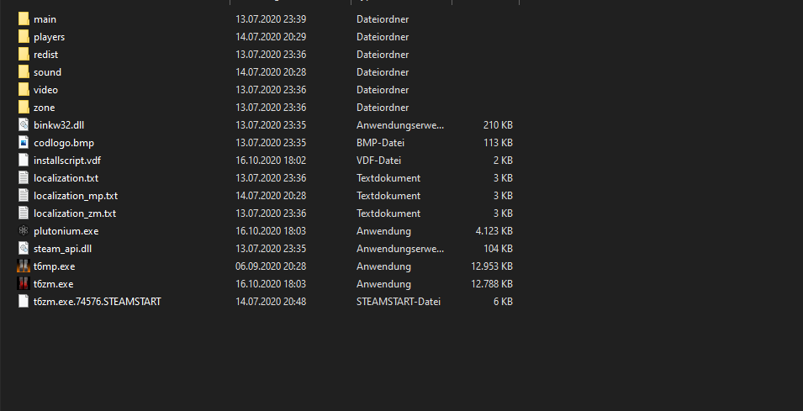Click the t6zm.exe.74576.STEAMSTART file icon
The image size is (803, 411).
pyautogui.click(x=24, y=302)
